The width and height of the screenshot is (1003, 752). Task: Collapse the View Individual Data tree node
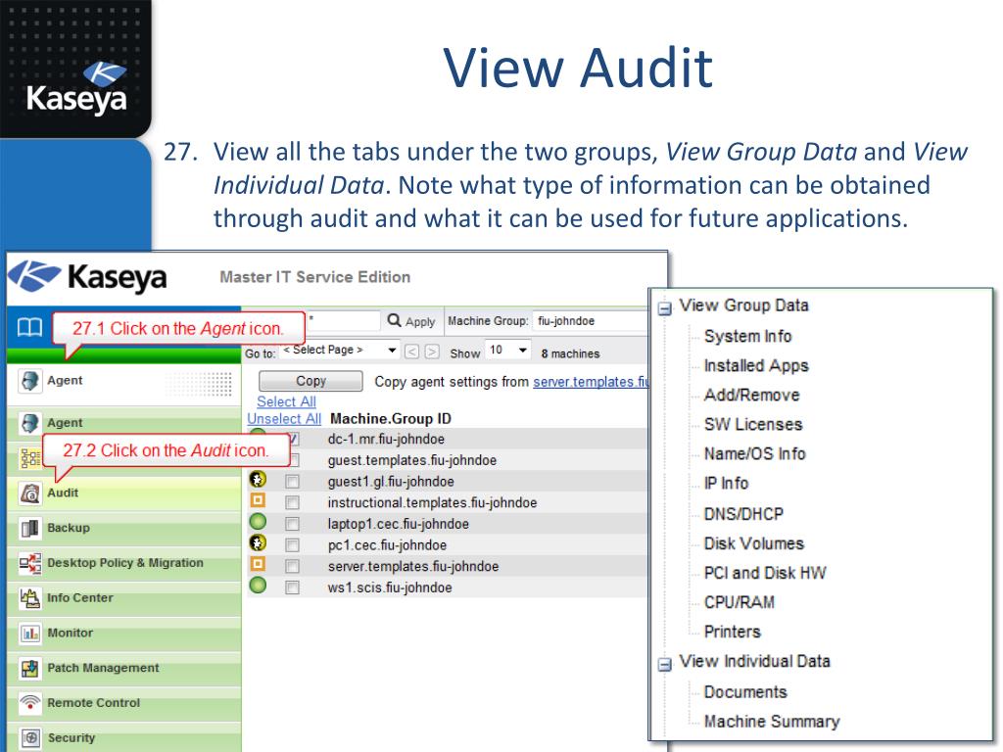(x=665, y=665)
